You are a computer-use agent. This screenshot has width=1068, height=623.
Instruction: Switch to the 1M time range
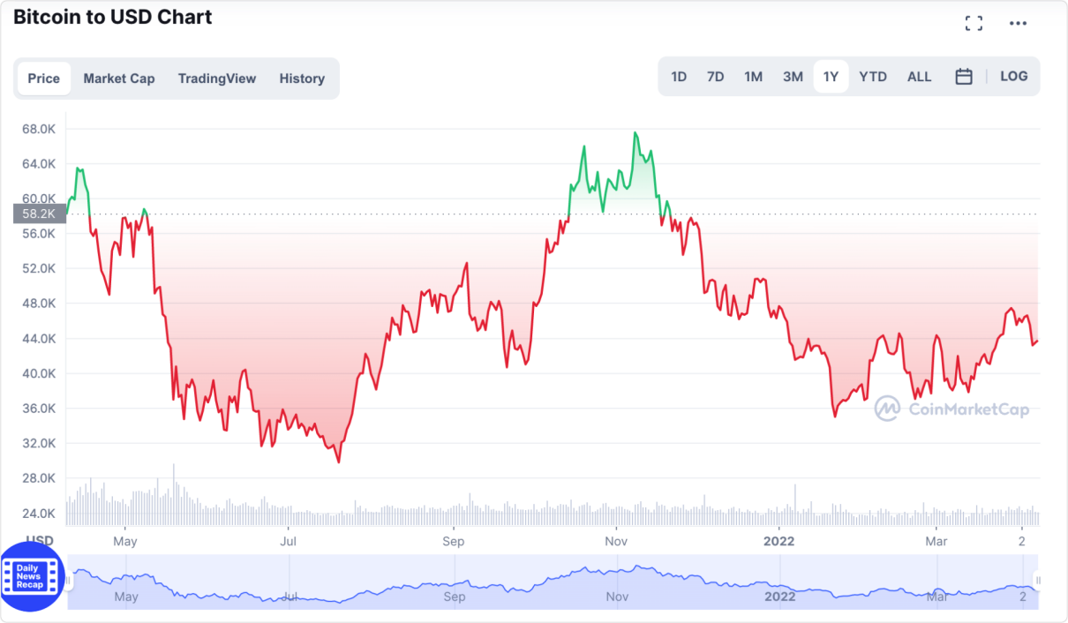tap(753, 77)
